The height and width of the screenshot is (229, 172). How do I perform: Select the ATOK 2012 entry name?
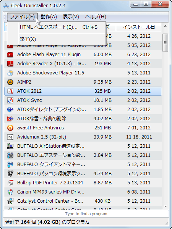(29, 91)
